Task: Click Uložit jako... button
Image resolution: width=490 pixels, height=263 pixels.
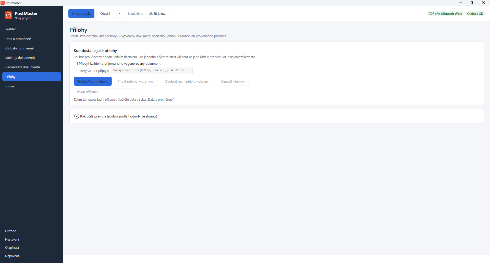Action: click(157, 14)
